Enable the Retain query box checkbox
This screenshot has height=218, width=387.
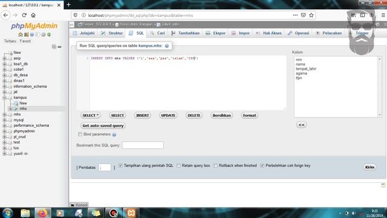(x=178, y=165)
